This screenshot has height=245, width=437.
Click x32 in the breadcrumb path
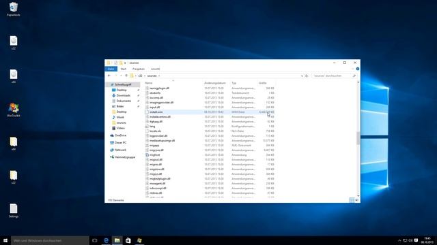pos(140,76)
